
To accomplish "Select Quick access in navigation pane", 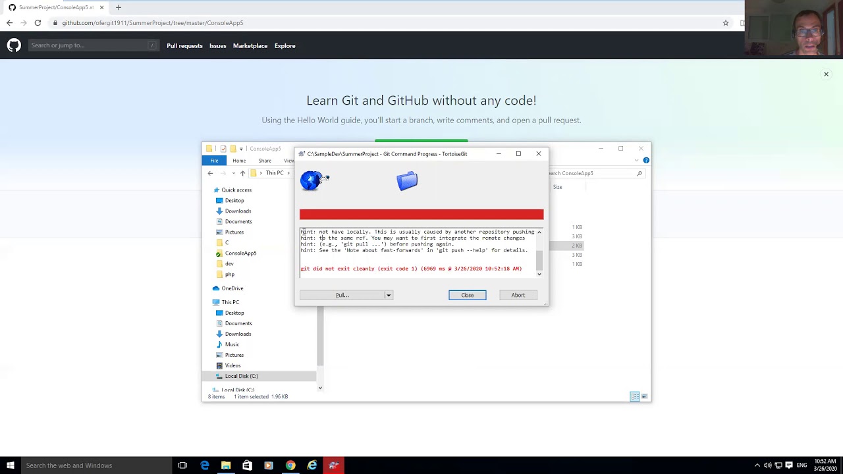I will (x=236, y=190).
